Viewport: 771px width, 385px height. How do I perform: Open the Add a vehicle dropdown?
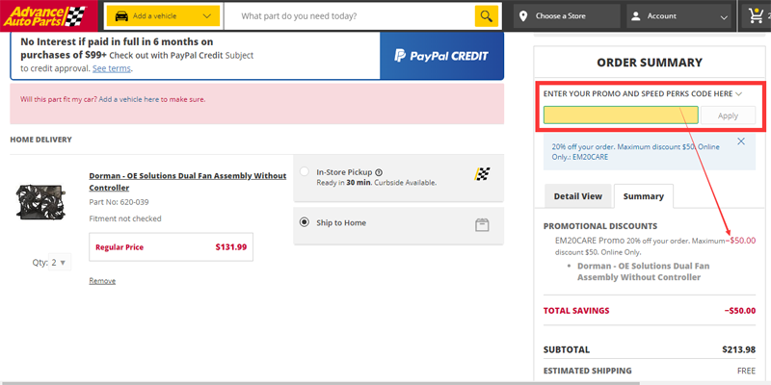pyautogui.click(x=164, y=16)
